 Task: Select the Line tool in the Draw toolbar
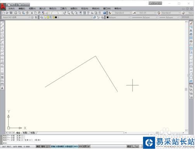pos(2,23)
